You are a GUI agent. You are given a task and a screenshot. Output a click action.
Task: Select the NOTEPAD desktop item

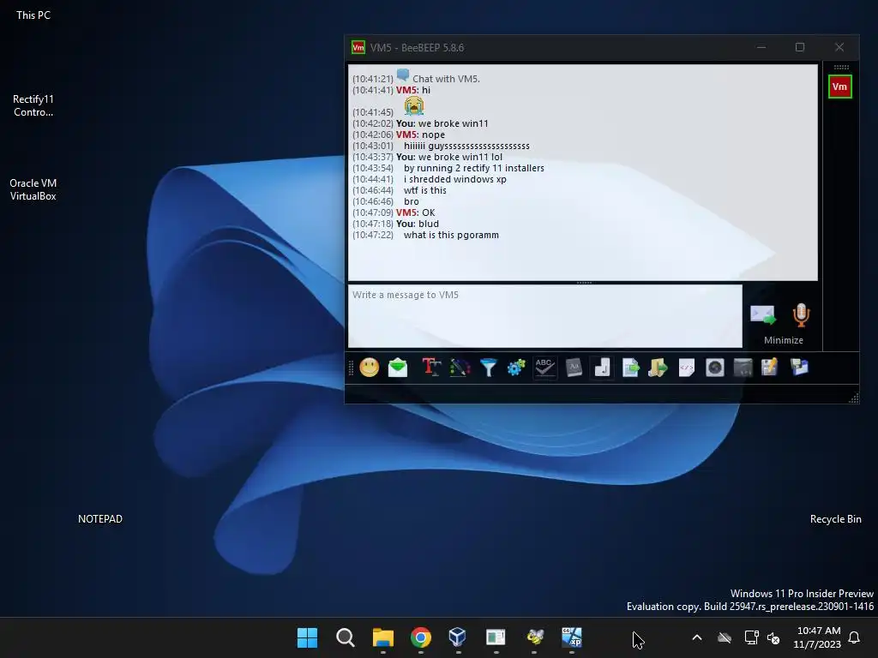click(100, 519)
